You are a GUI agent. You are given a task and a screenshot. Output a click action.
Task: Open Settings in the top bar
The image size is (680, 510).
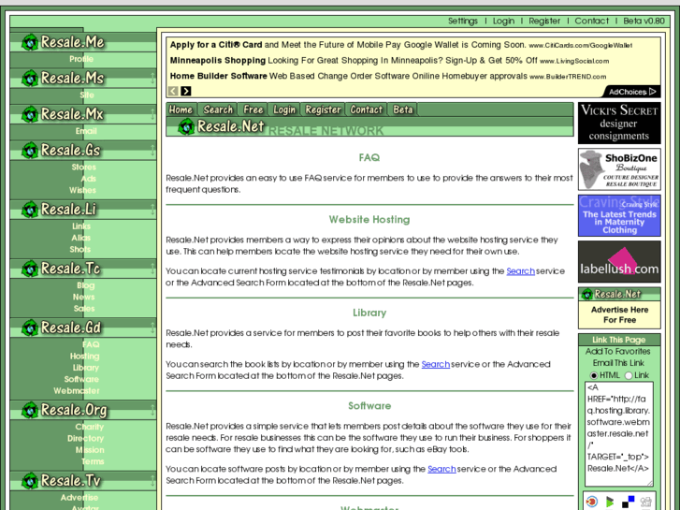click(x=463, y=21)
